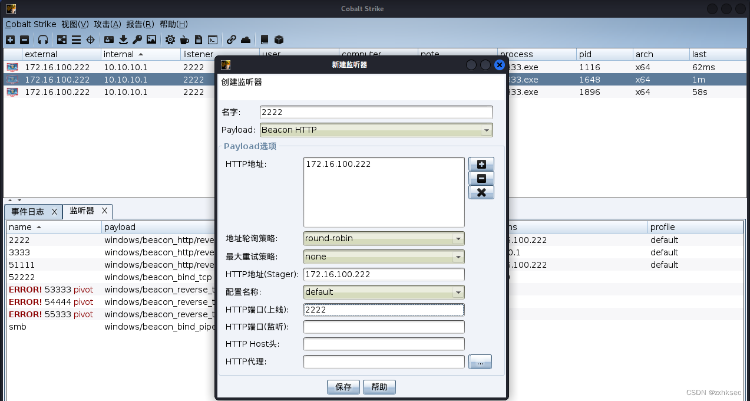
Task: Switch to the 事件日志 tab
Action: coord(28,211)
